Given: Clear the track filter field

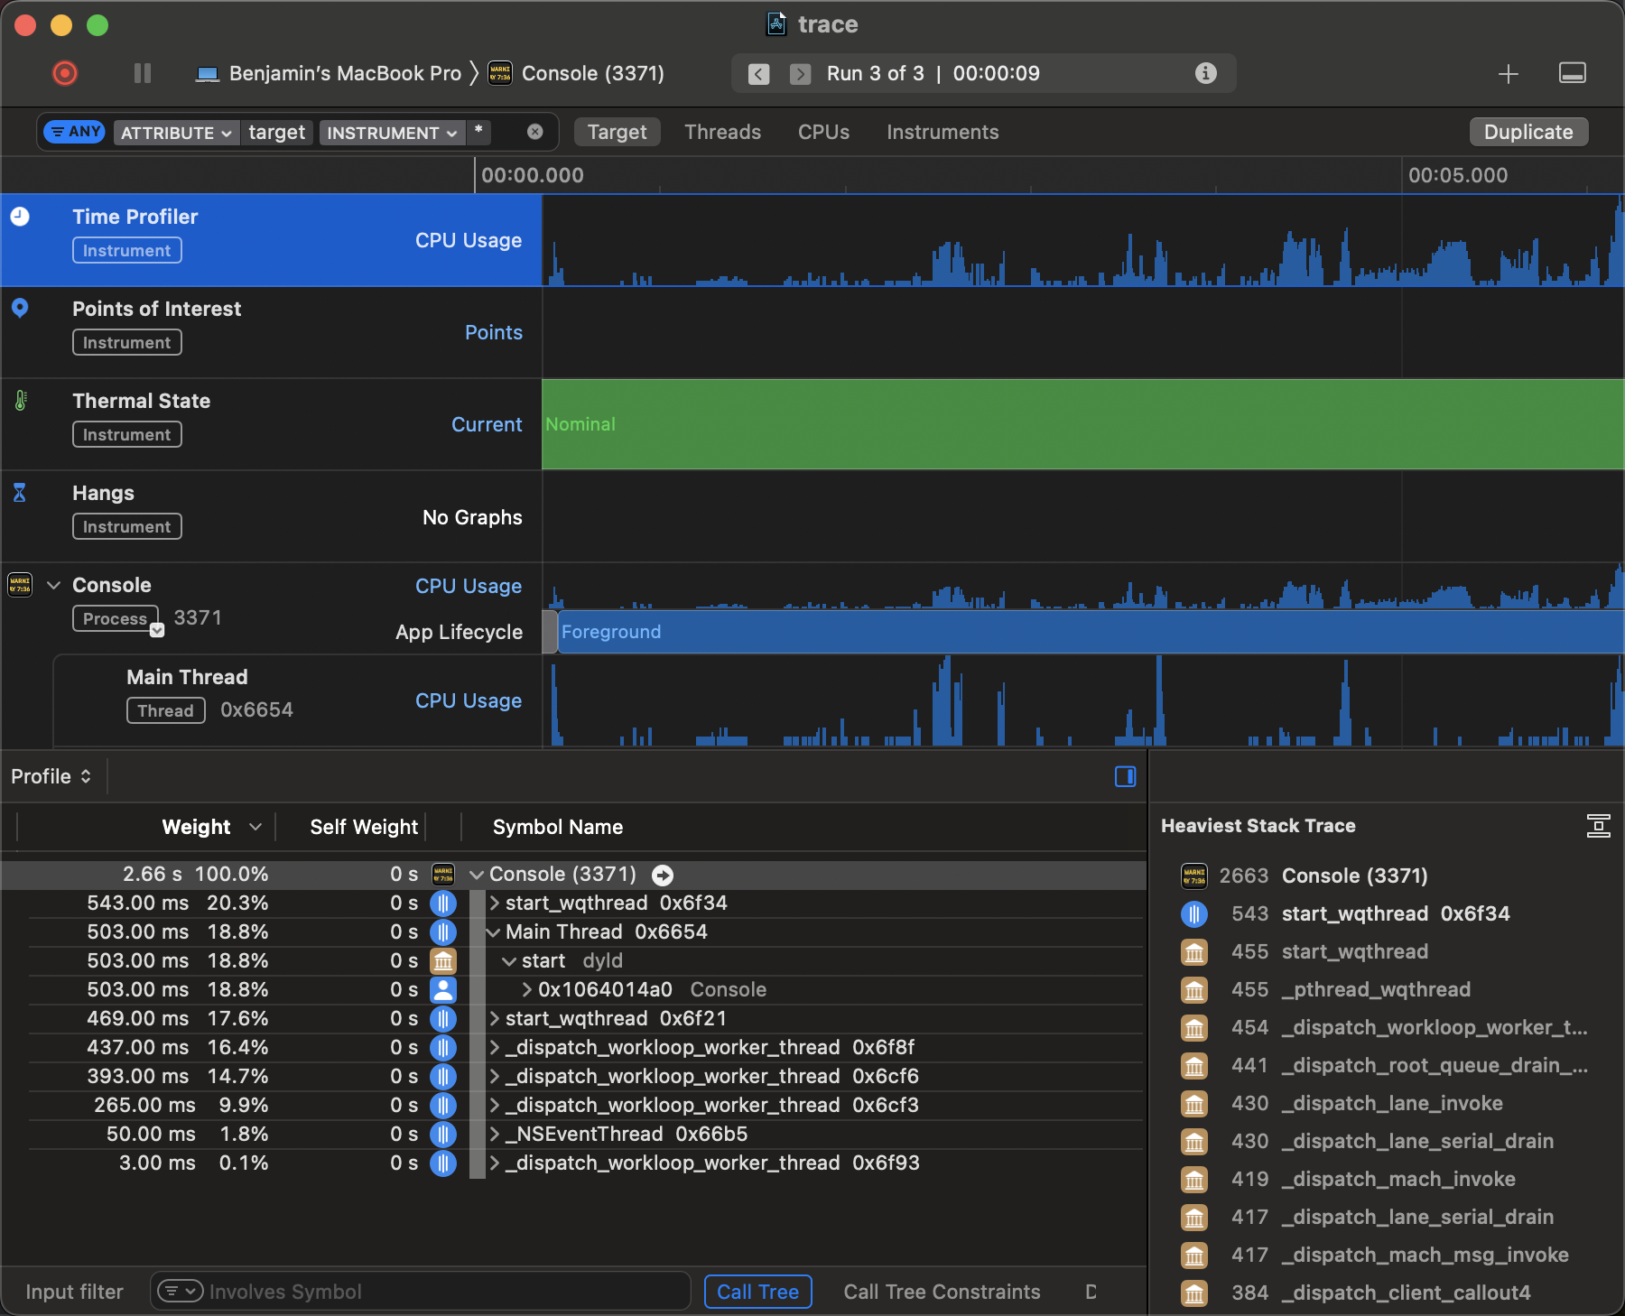Looking at the screenshot, I should (535, 132).
